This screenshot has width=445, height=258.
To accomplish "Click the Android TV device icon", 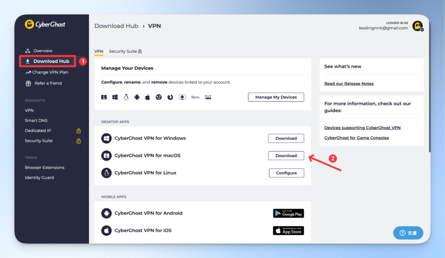I will point(182,97).
